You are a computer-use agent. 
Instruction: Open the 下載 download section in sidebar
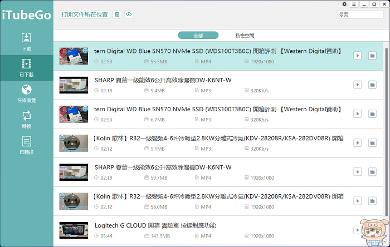tap(26, 42)
